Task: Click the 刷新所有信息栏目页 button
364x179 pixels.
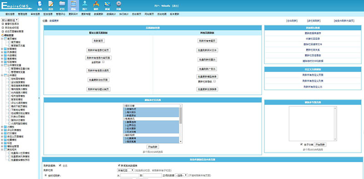Action: coord(98,50)
